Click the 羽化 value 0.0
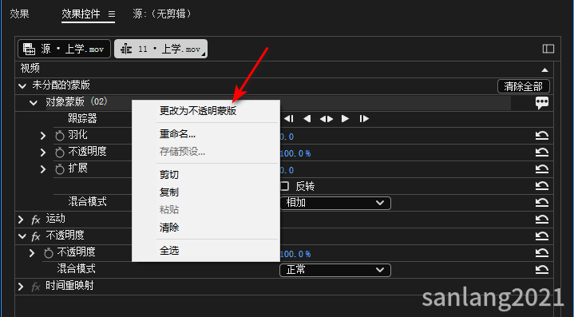This screenshot has height=317, width=574. pos(287,137)
